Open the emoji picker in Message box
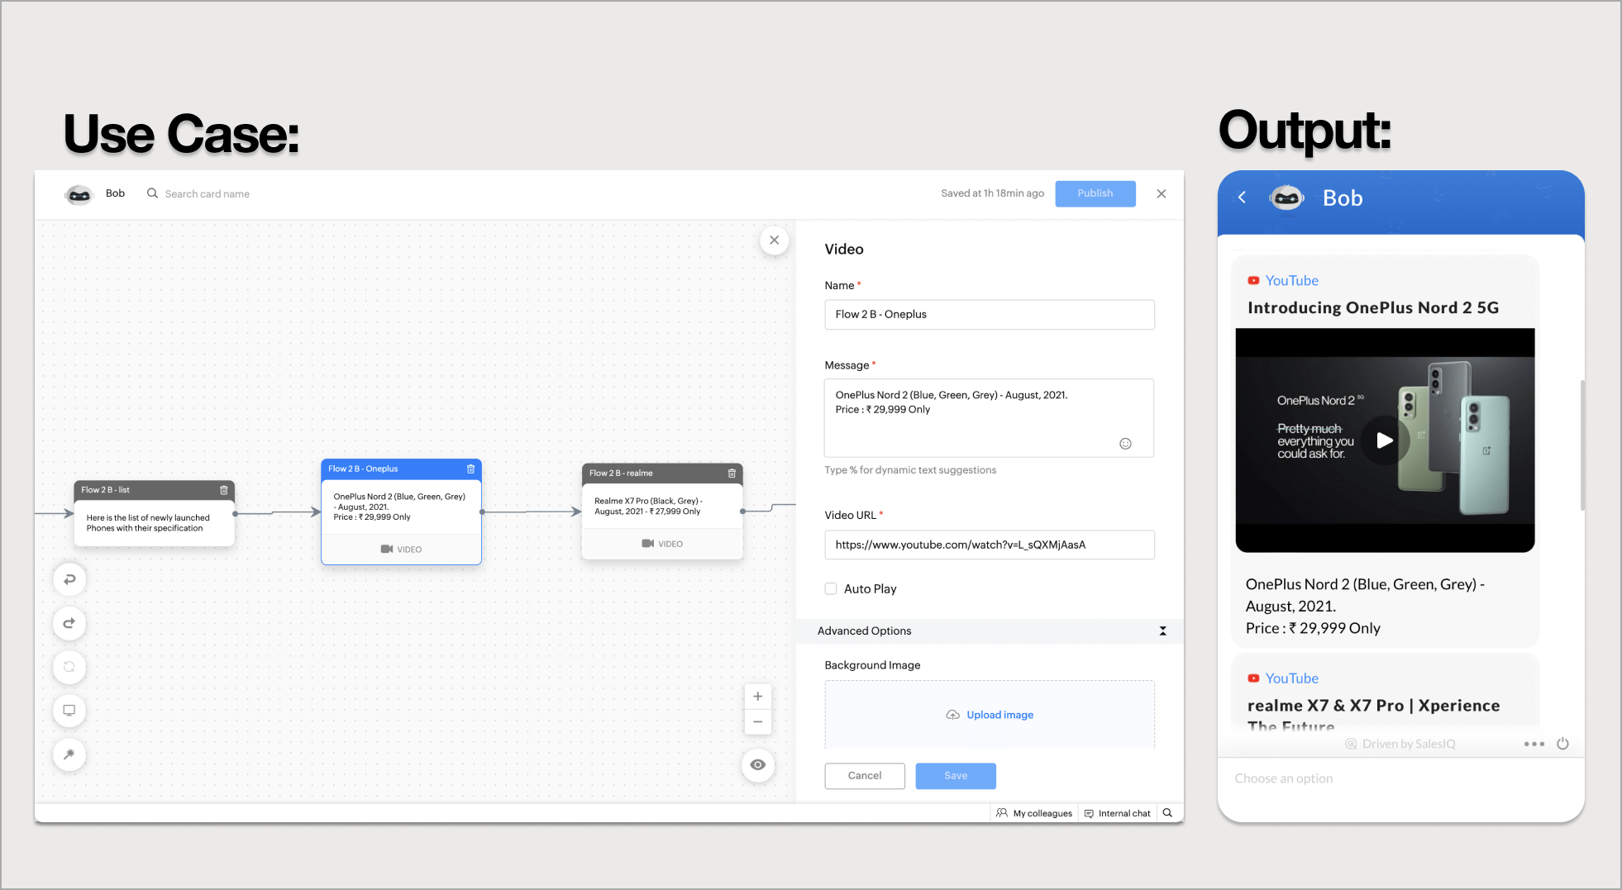1622x890 pixels. point(1125,444)
